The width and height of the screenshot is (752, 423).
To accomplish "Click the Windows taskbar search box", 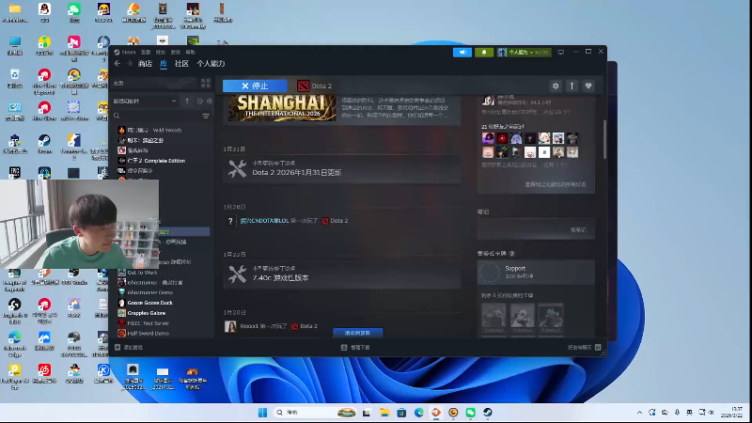I will coord(315,413).
